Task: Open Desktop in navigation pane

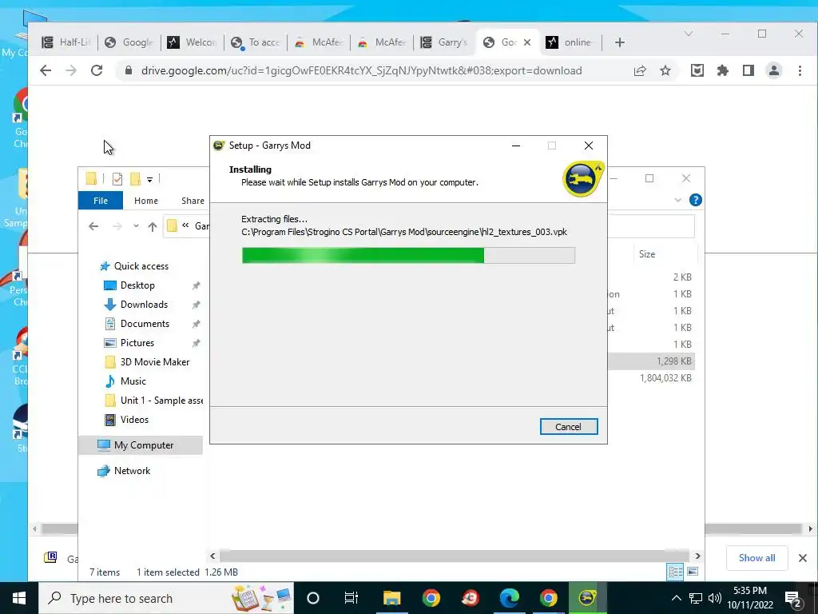Action: point(129,285)
